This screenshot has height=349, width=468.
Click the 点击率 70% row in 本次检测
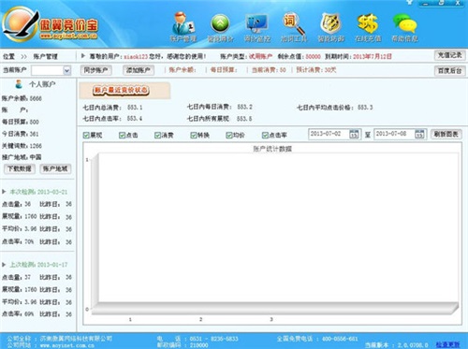(x=37, y=241)
